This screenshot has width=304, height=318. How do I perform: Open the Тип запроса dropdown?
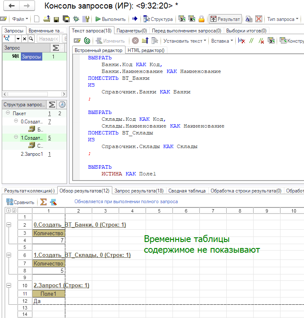point(282,19)
